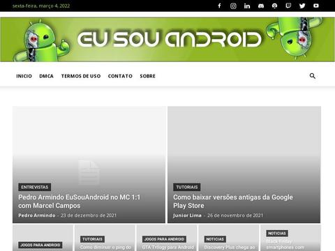Click the search magnifier icon

click(313, 76)
